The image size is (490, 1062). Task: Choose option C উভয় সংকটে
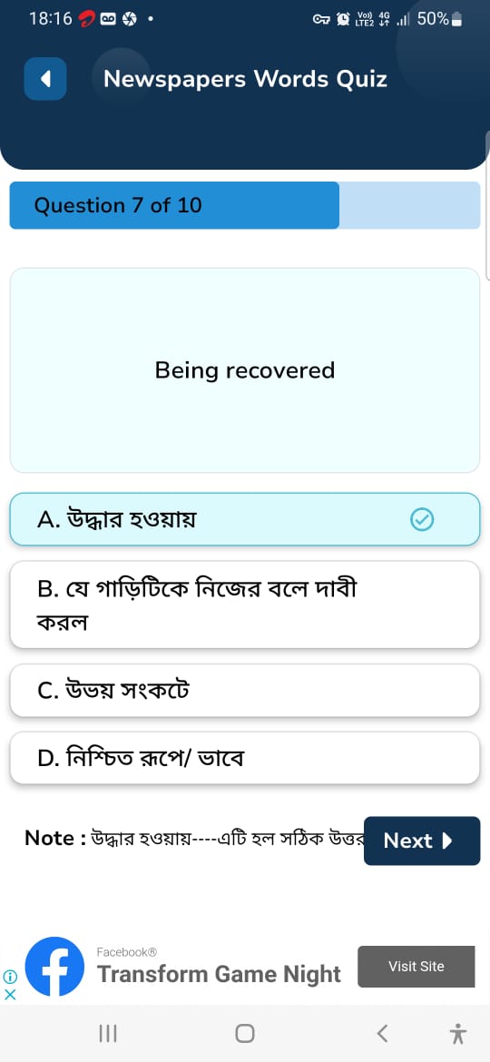tap(245, 690)
